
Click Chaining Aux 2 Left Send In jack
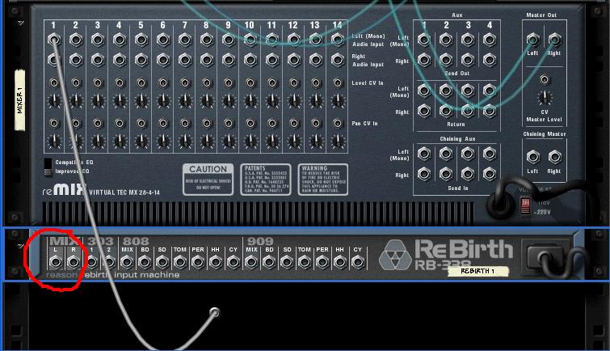click(x=446, y=154)
